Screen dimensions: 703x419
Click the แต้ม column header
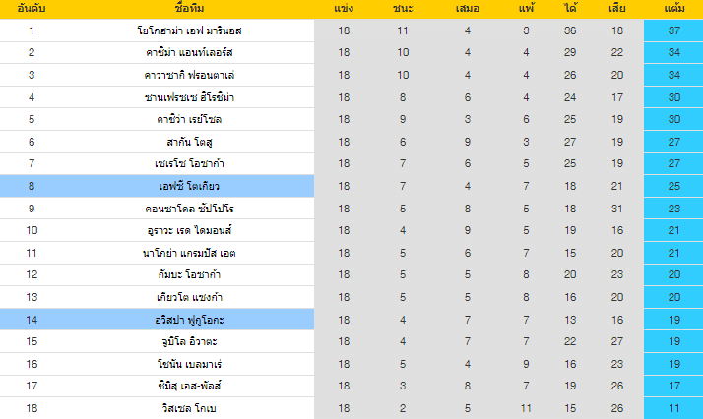[673, 8]
